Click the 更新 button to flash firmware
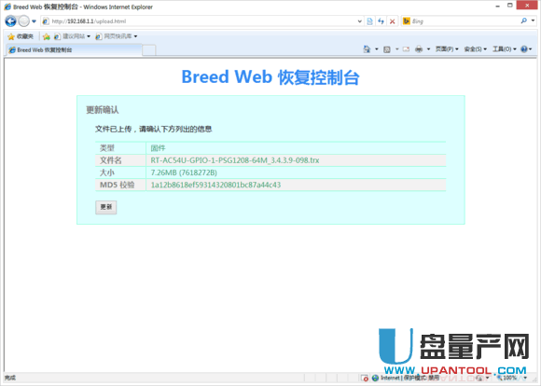 click(106, 207)
